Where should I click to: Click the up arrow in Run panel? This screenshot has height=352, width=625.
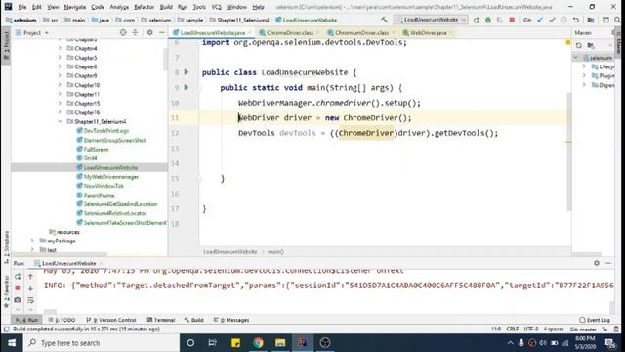pos(30,276)
